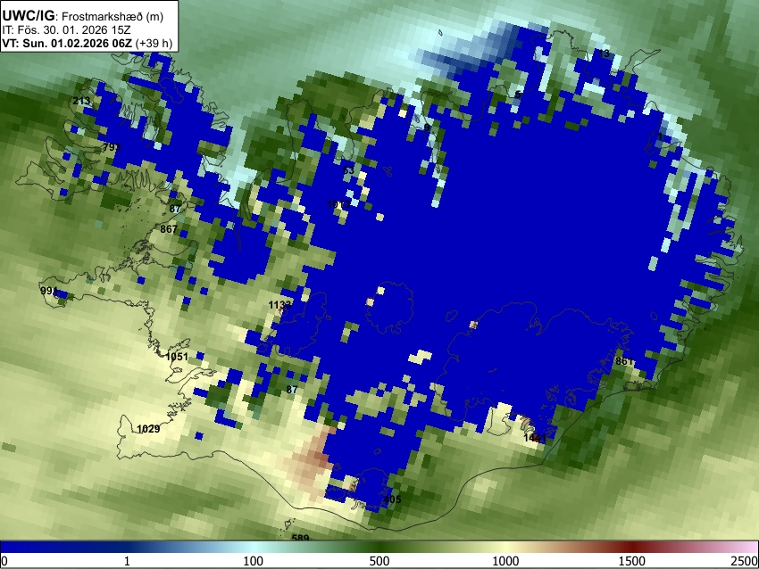Click the "991" map value
The width and height of the screenshot is (759, 569).
tap(49, 291)
